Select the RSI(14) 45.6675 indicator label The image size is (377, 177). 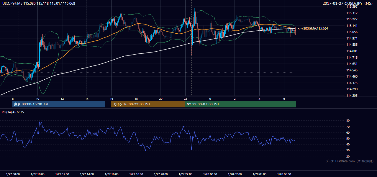tap(13, 112)
